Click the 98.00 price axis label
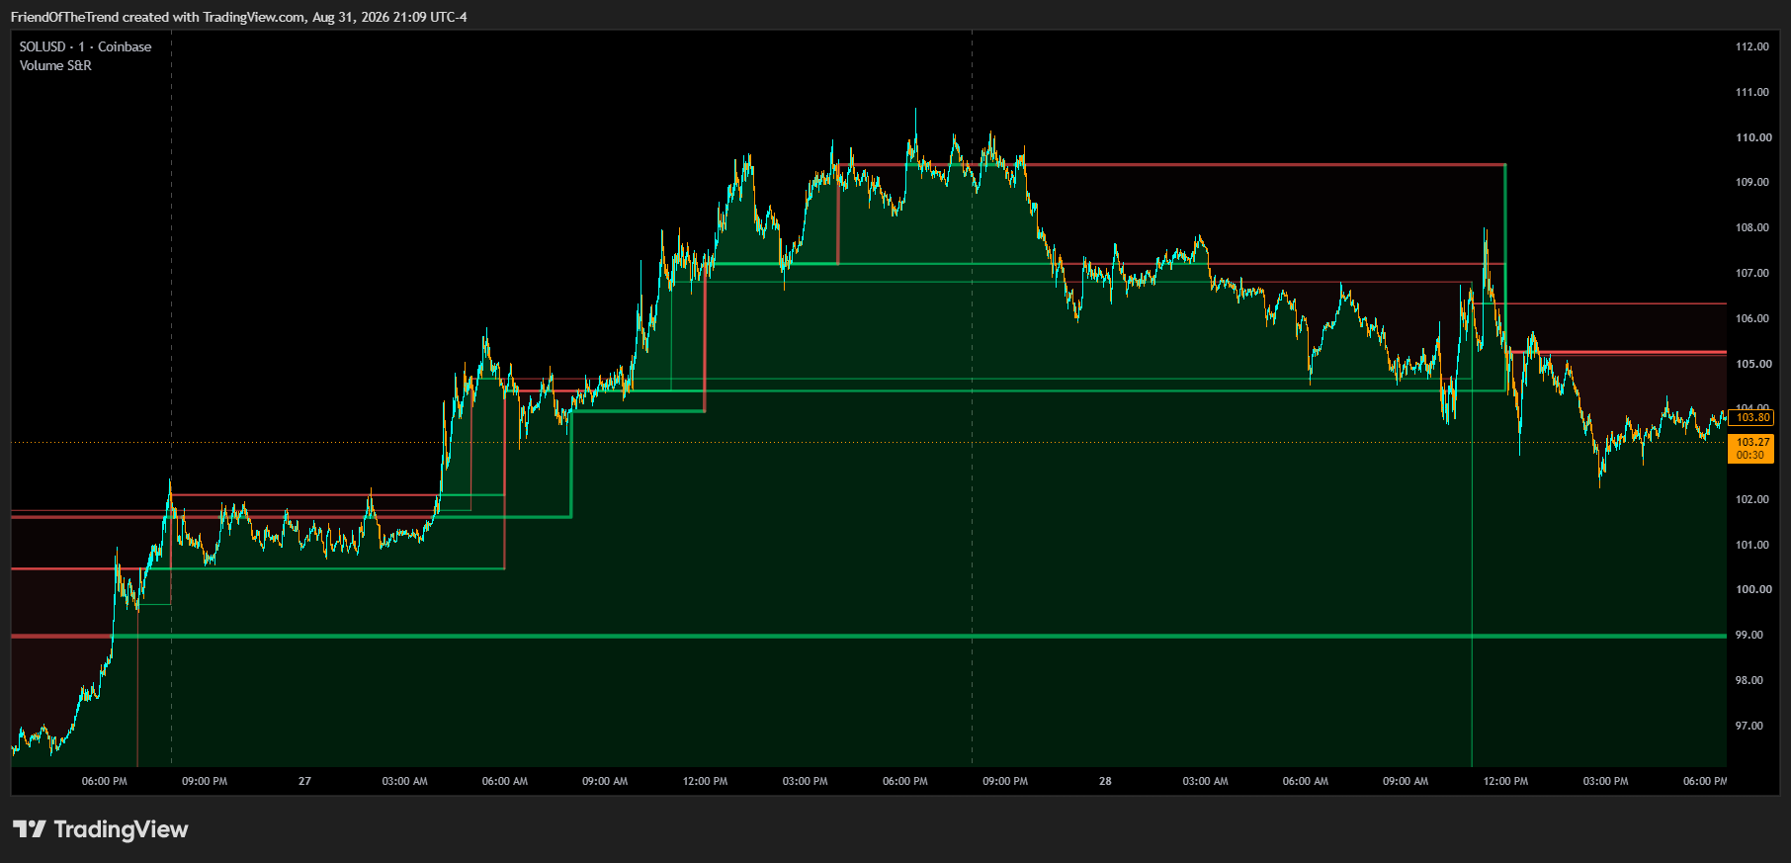1791x863 pixels. pyautogui.click(x=1749, y=680)
